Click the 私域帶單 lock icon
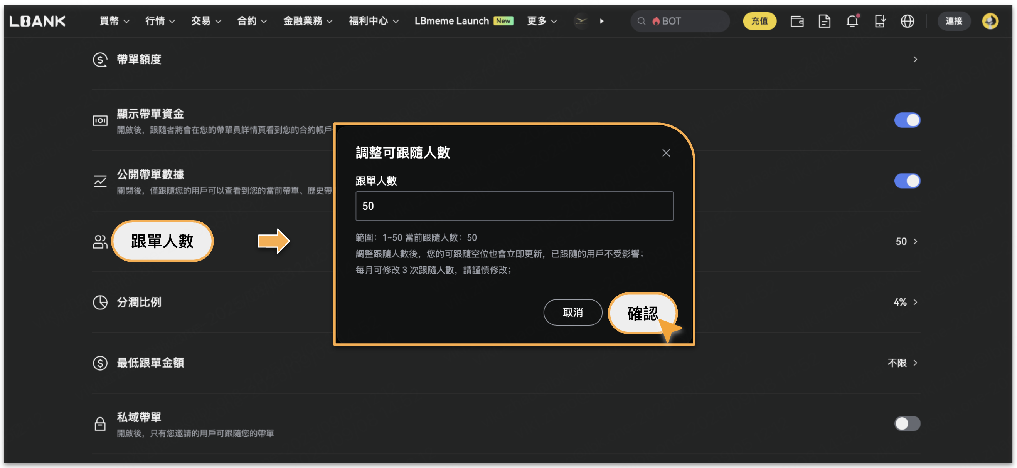Viewport: 1017px width, 468px height. (100, 424)
